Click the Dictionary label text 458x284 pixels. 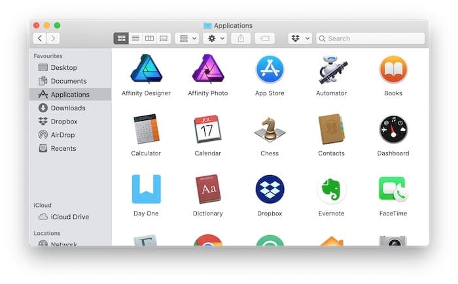pyautogui.click(x=207, y=213)
